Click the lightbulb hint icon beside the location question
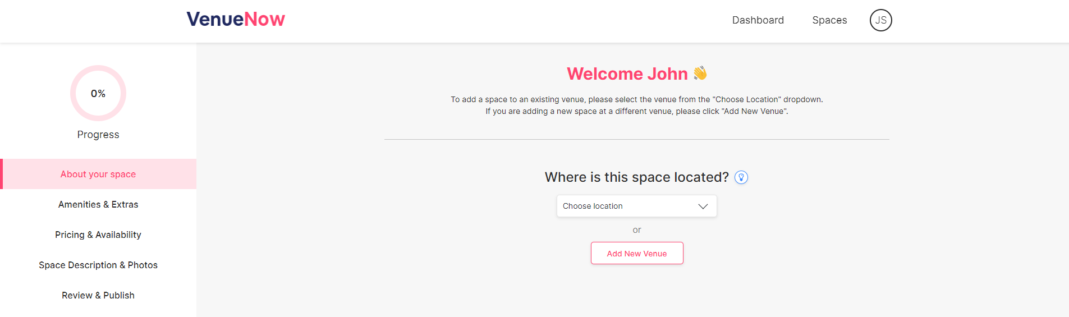Image resolution: width=1069 pixels, height=317 pixels. coord(741,177)
